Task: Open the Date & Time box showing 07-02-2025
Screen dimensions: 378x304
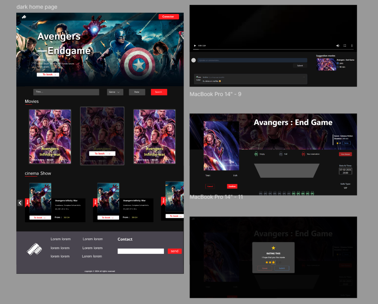Action: [x=345, y=171]
